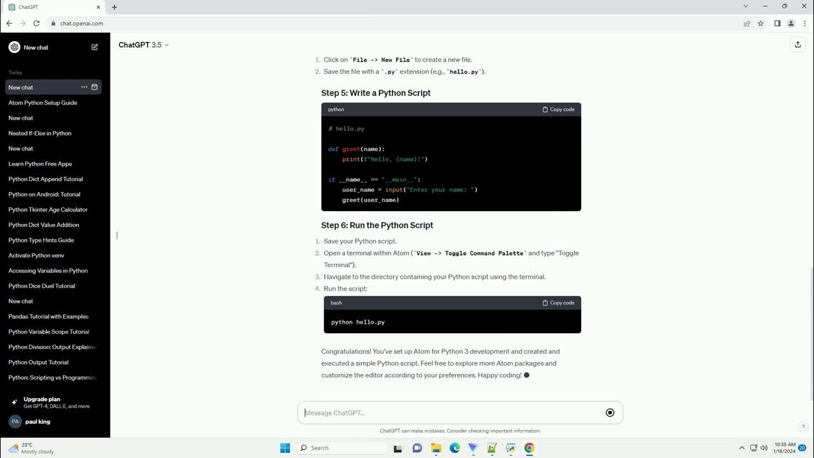
Task: Open Python Division: Output Explained chat
Action: click(53, 347)
